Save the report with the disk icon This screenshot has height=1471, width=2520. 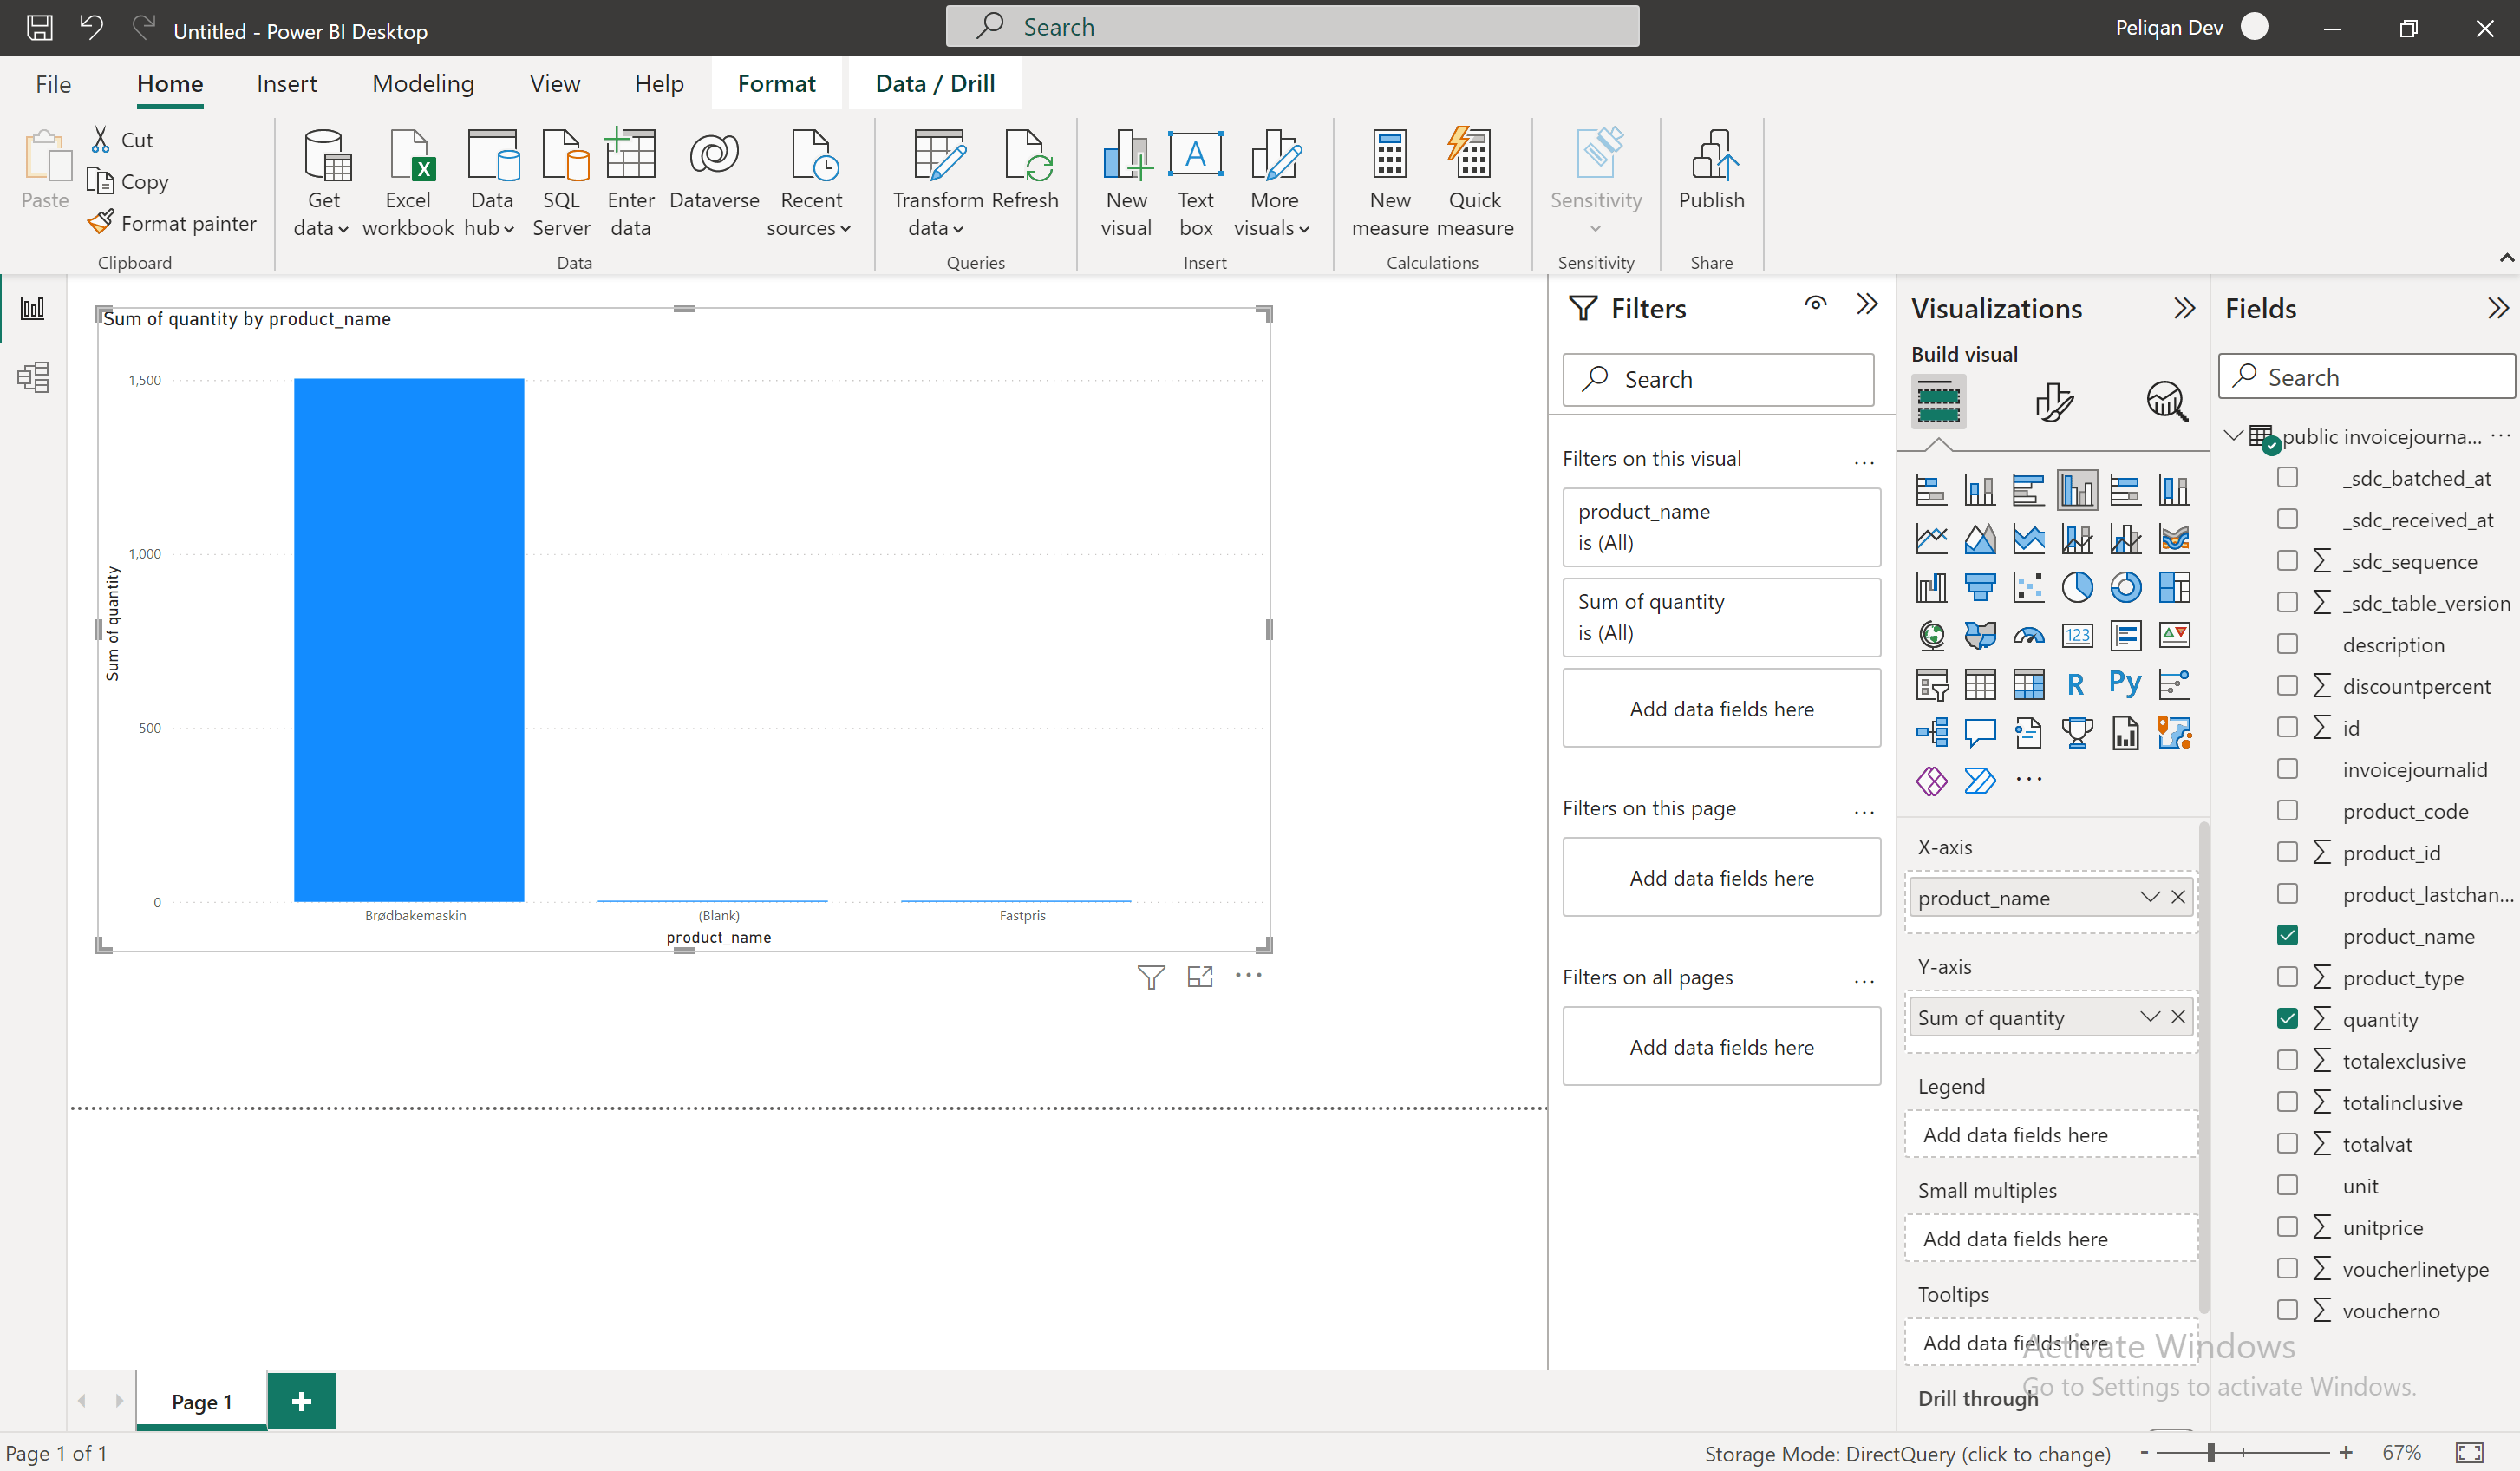coord(40,27)
